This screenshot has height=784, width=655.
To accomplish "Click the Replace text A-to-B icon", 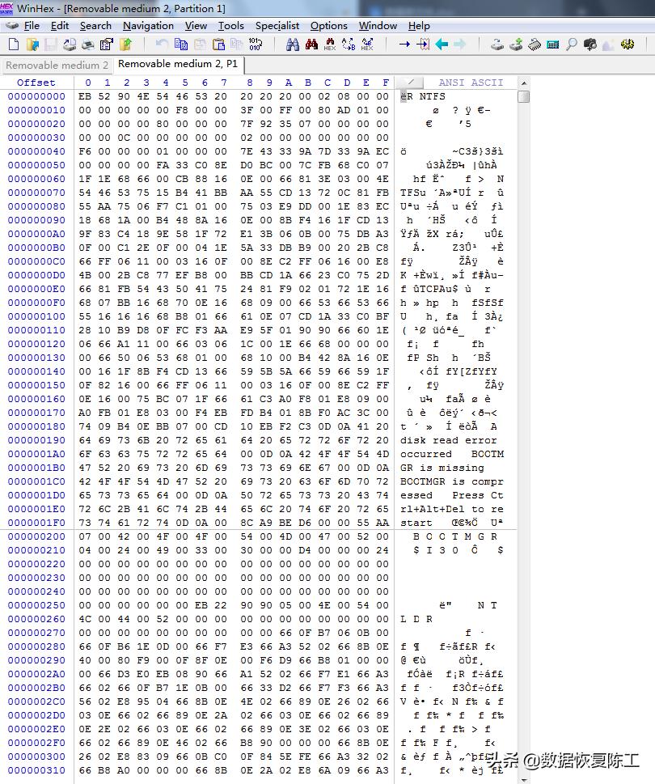I will [349, 44].
